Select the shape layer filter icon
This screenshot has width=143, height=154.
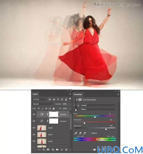(x=62, y=100)
